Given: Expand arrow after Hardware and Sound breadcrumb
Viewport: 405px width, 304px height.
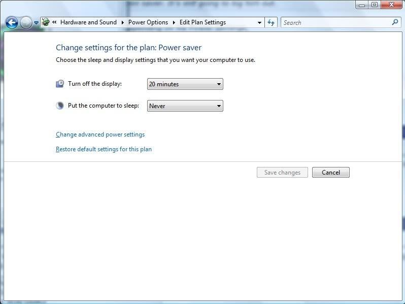Looking at the screenshot, I should [x=123, y=22].
